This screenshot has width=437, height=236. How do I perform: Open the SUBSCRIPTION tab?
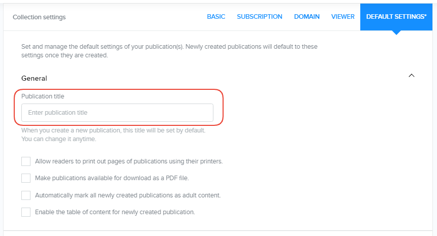tap(259, 17)
